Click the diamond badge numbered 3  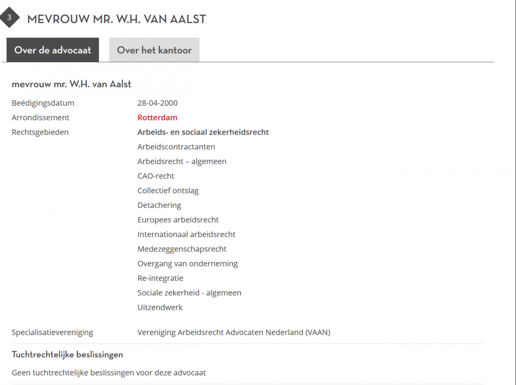(x=9, y=18)
